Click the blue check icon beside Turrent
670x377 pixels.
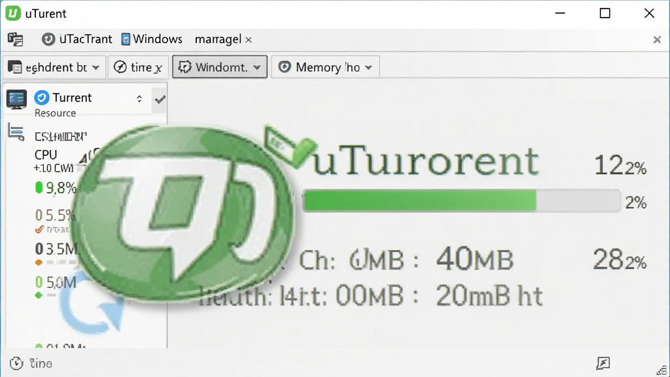[x=41, y=98]
